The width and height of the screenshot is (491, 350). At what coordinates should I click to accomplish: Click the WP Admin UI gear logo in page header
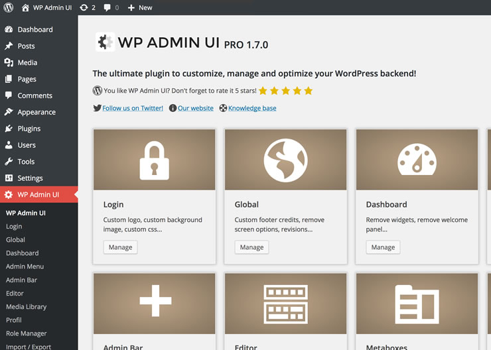[105, 42]
